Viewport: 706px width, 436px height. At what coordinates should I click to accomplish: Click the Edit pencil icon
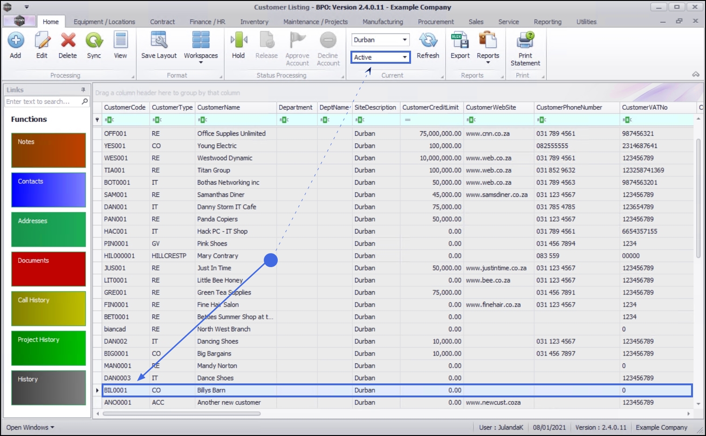[x=42, y=40]
